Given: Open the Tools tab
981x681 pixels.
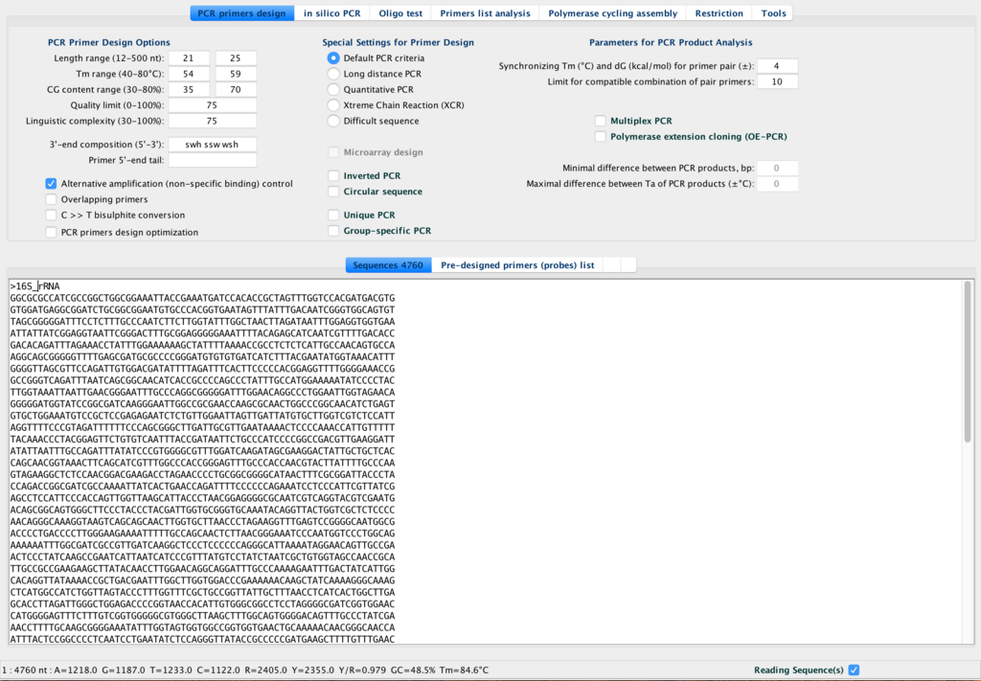Looking at the screenshot, I should 773,13.
